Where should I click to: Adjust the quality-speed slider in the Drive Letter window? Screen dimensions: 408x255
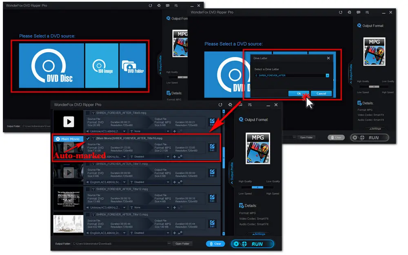click(374, 86)
